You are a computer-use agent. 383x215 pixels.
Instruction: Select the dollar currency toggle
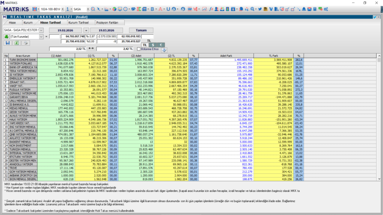point(153,45)
